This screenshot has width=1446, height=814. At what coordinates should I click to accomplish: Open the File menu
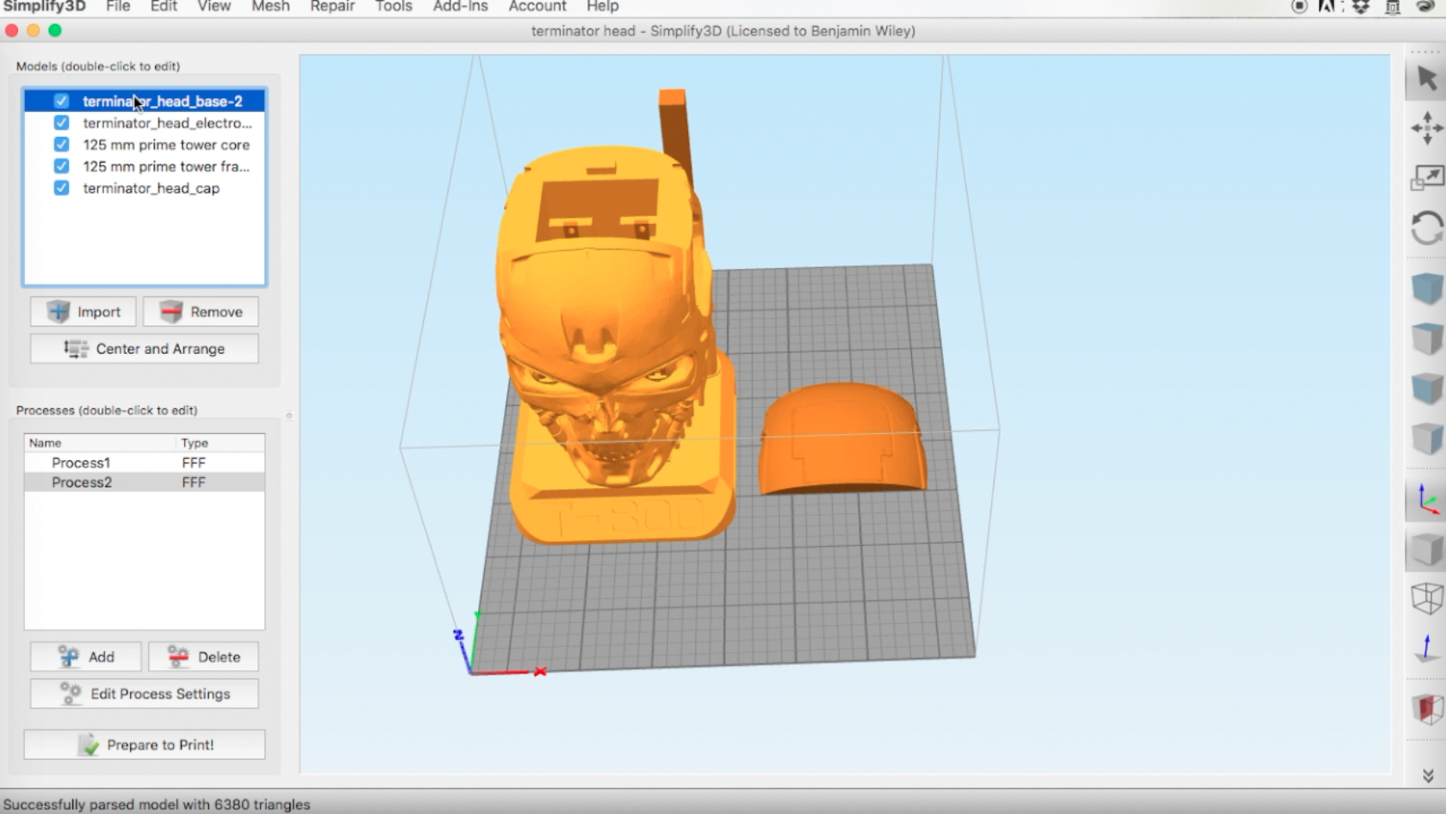pyautogui.click(x=118, y=7)
